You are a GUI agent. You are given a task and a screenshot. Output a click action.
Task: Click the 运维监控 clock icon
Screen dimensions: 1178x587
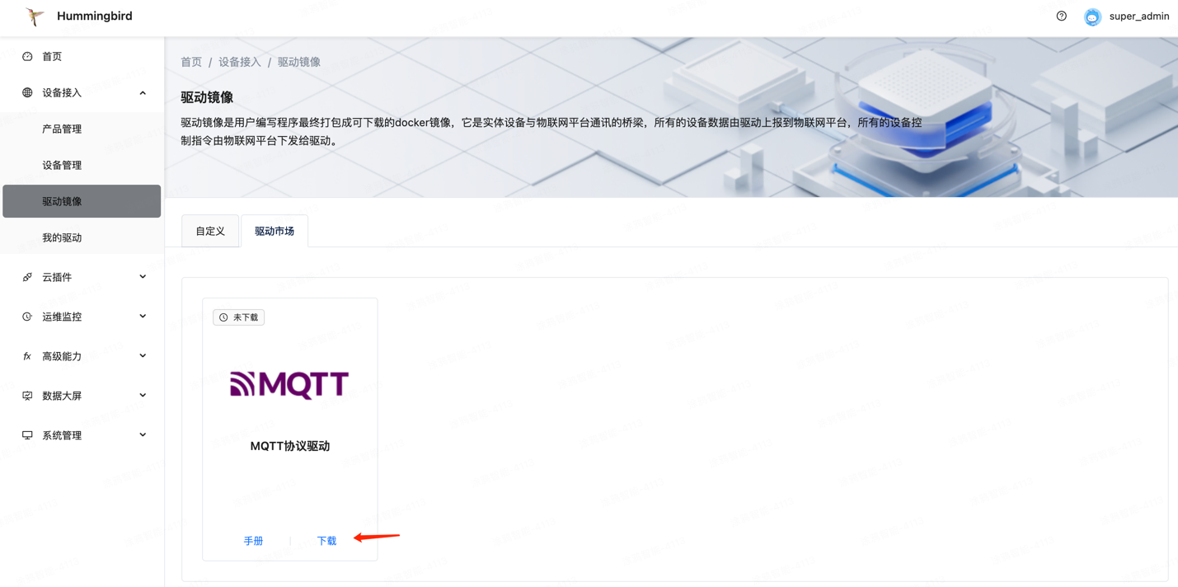pyautogui.click(x=26, y=316)
